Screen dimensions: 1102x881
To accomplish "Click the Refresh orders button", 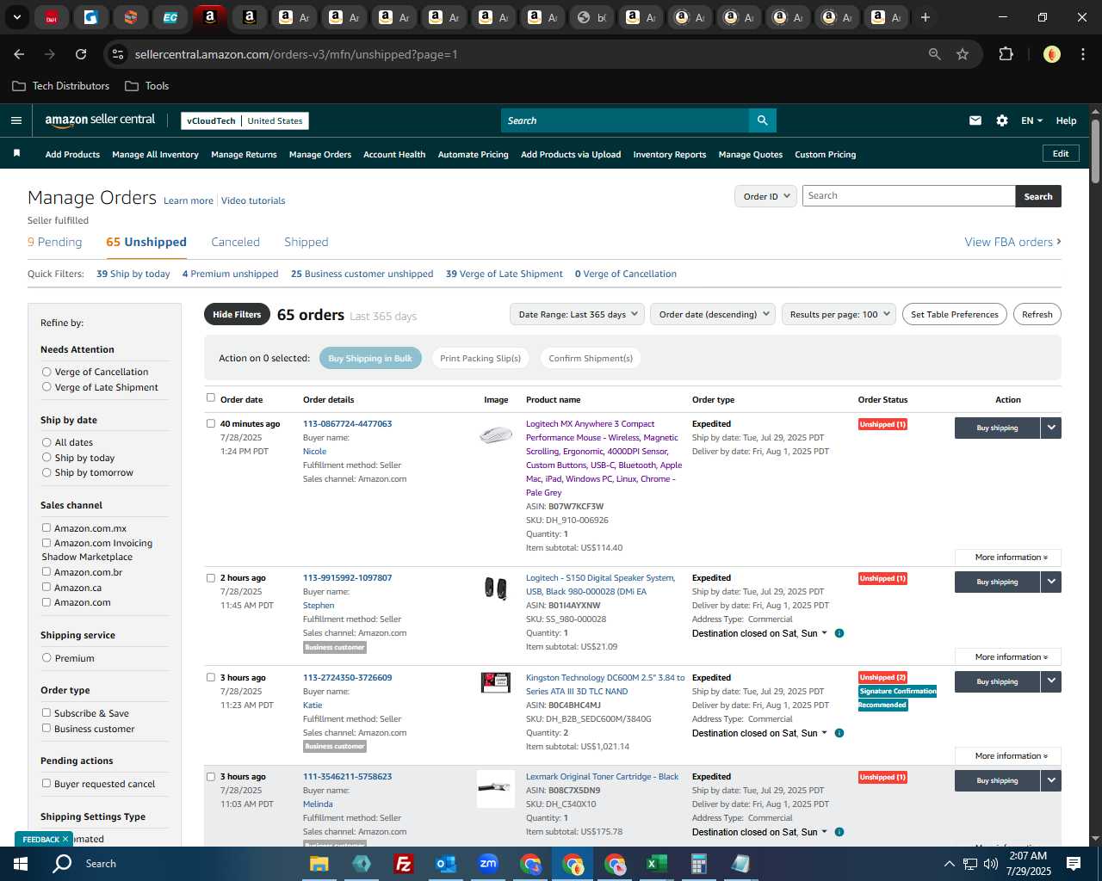I will pyautogui.click(x=1037, y=314).
